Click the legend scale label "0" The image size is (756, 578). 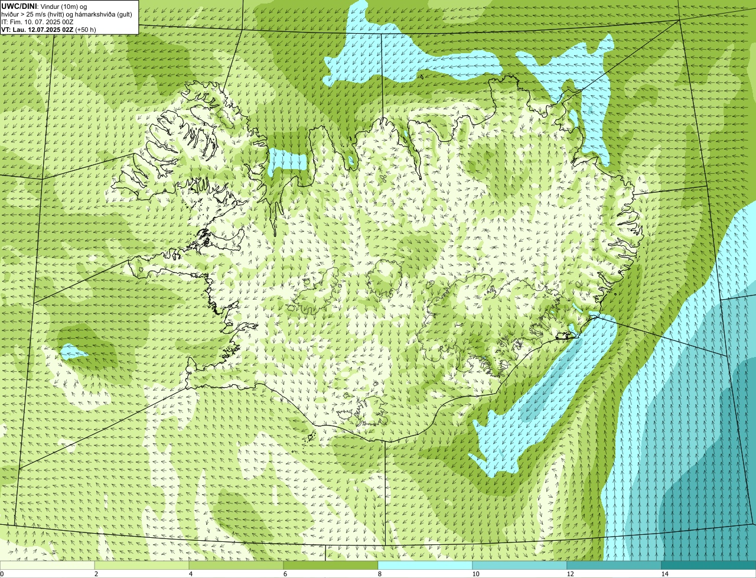(2, 574)
